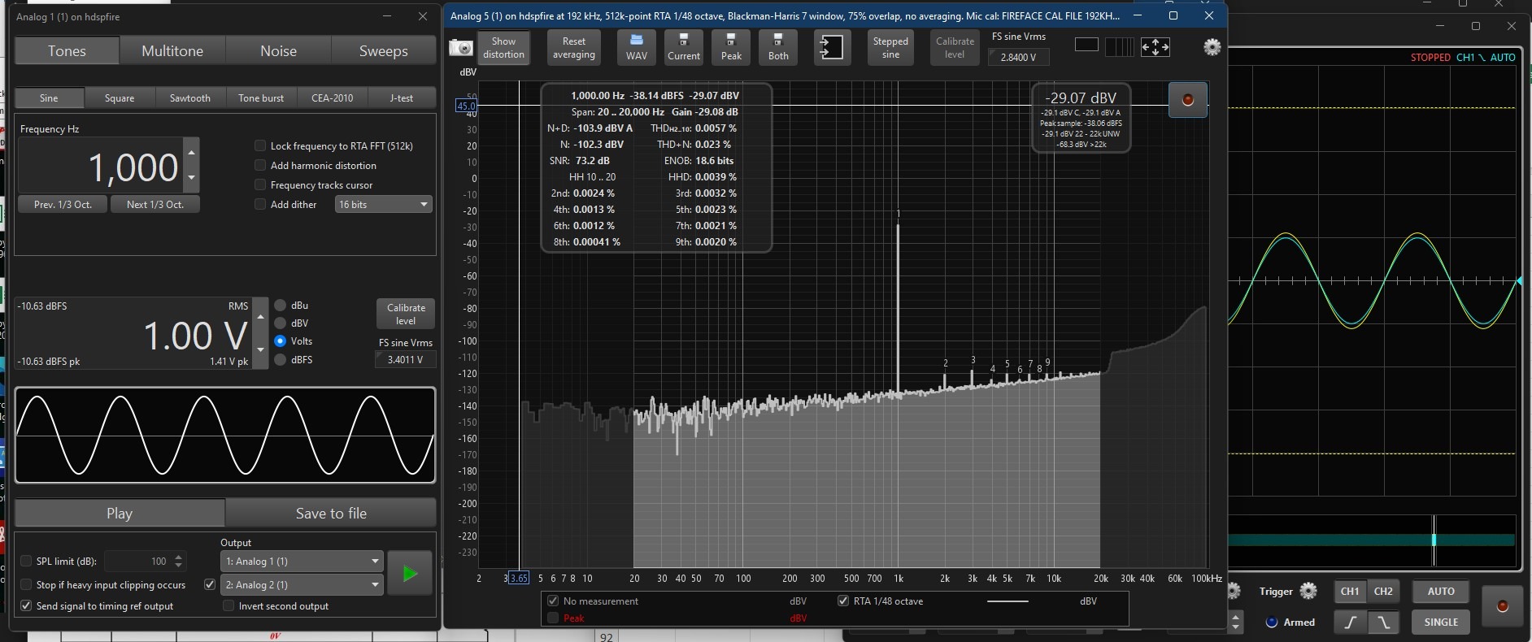Screen dimensions: 1532x642
Task: Enable Add harmonic distortion checkbox
Action: click(260, 166)
